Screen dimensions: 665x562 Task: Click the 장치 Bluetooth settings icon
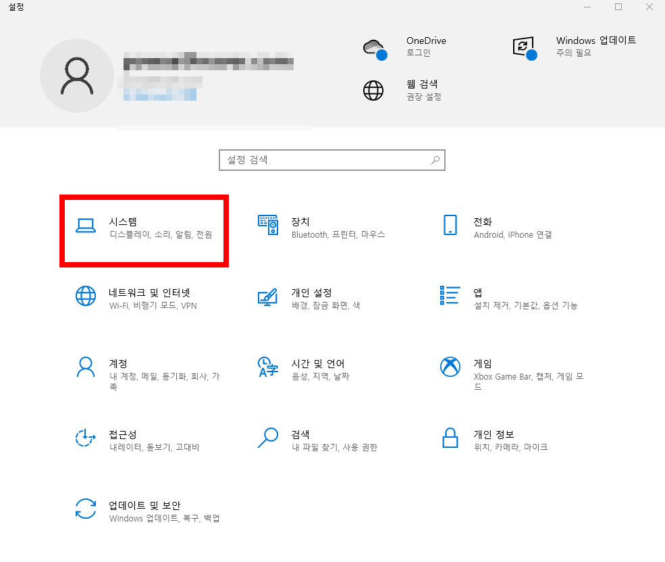click(x=268, y=226)
